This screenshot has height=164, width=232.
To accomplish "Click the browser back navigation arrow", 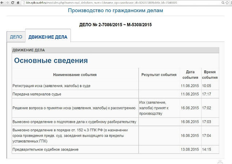I will [3, 3].
